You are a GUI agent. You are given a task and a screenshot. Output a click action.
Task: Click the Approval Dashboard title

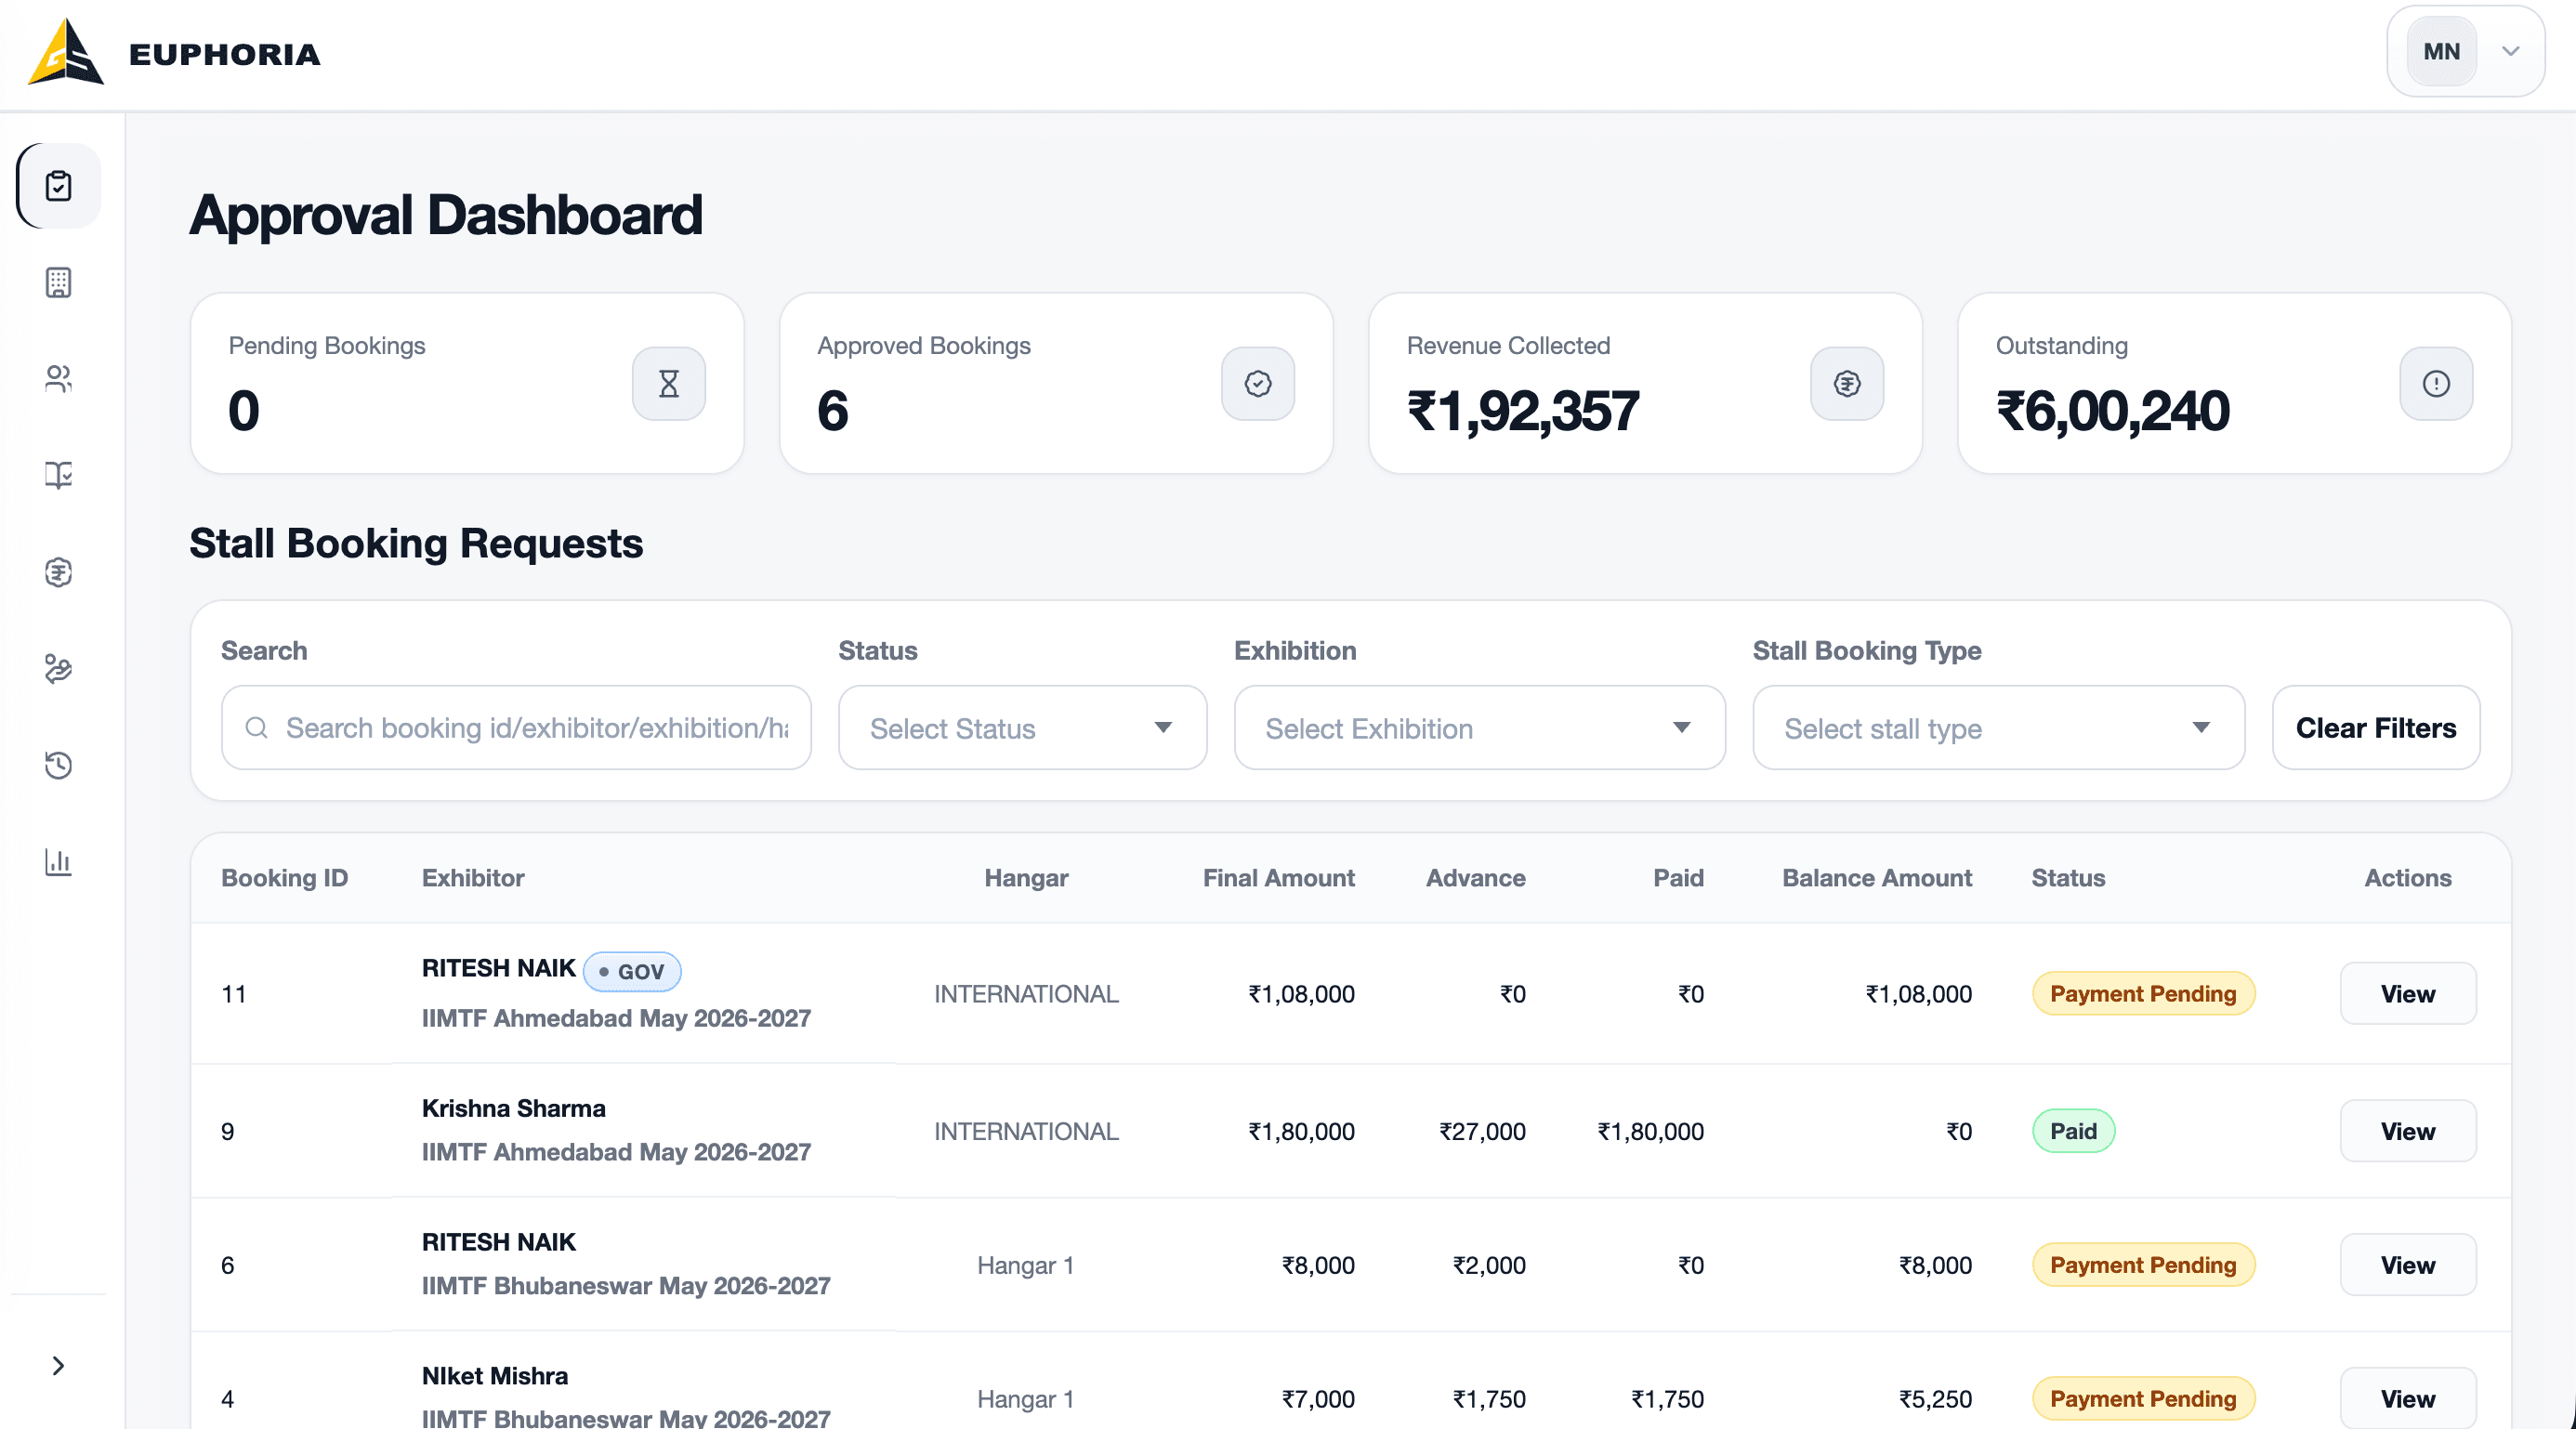coord(446,214)
